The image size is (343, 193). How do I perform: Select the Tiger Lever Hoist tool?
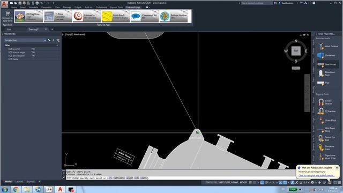point(327,157)
